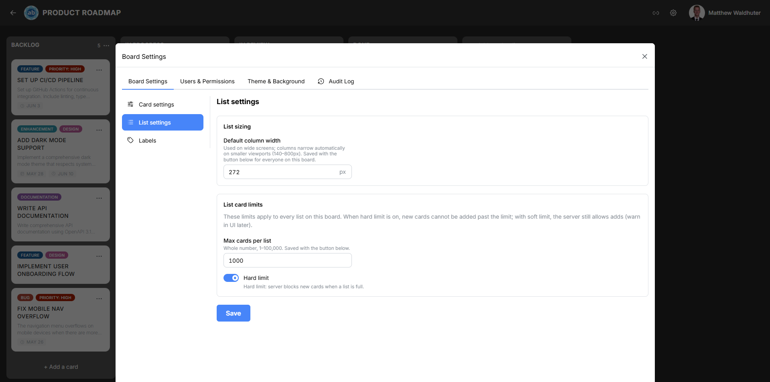Open options for Add Dark Mode Support card

pyautogui.click(x=99, y=130)
